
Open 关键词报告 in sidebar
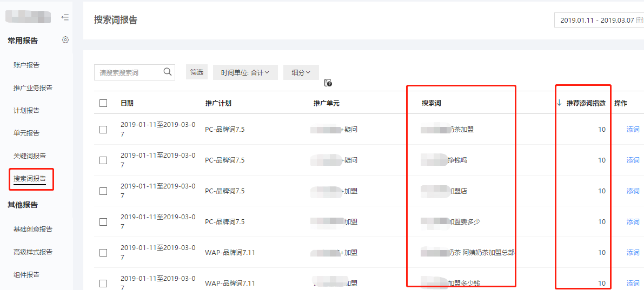[30, 156]
